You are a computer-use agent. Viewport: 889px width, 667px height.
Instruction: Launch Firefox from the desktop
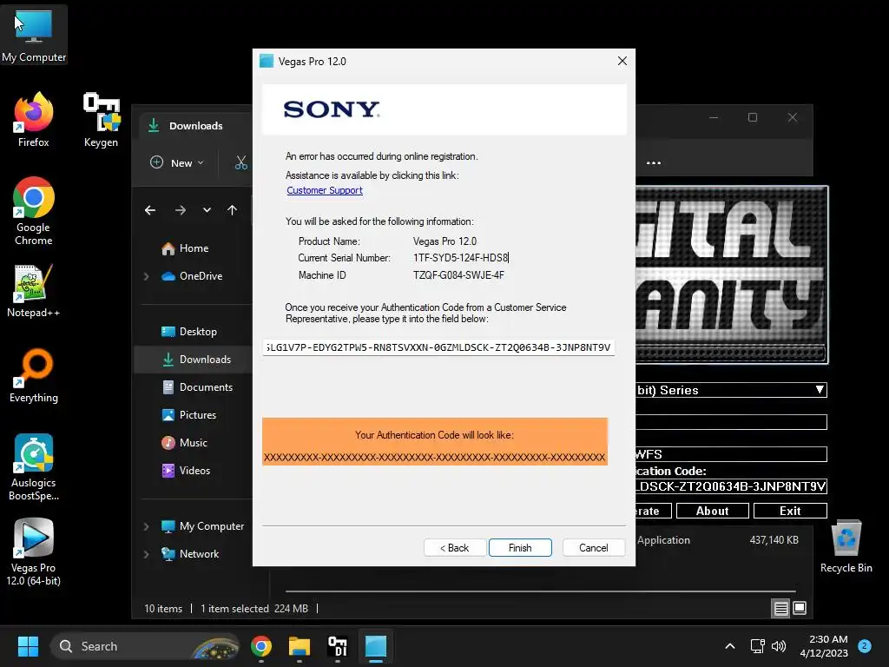point(34,120)
